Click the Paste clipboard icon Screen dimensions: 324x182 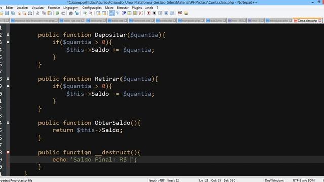[x=50, y=13]
